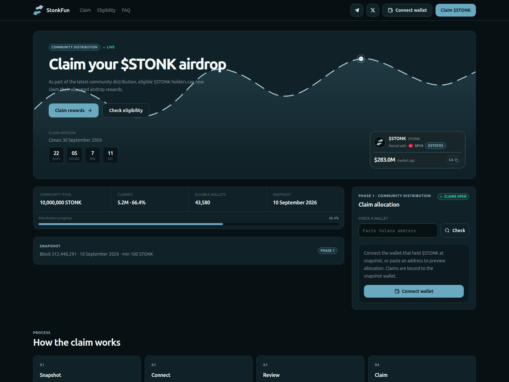
Task: Click the XSTOCKS badge
Action: (x=436, y=145)
